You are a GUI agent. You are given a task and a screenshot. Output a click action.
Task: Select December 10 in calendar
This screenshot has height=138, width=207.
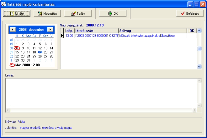28,48
